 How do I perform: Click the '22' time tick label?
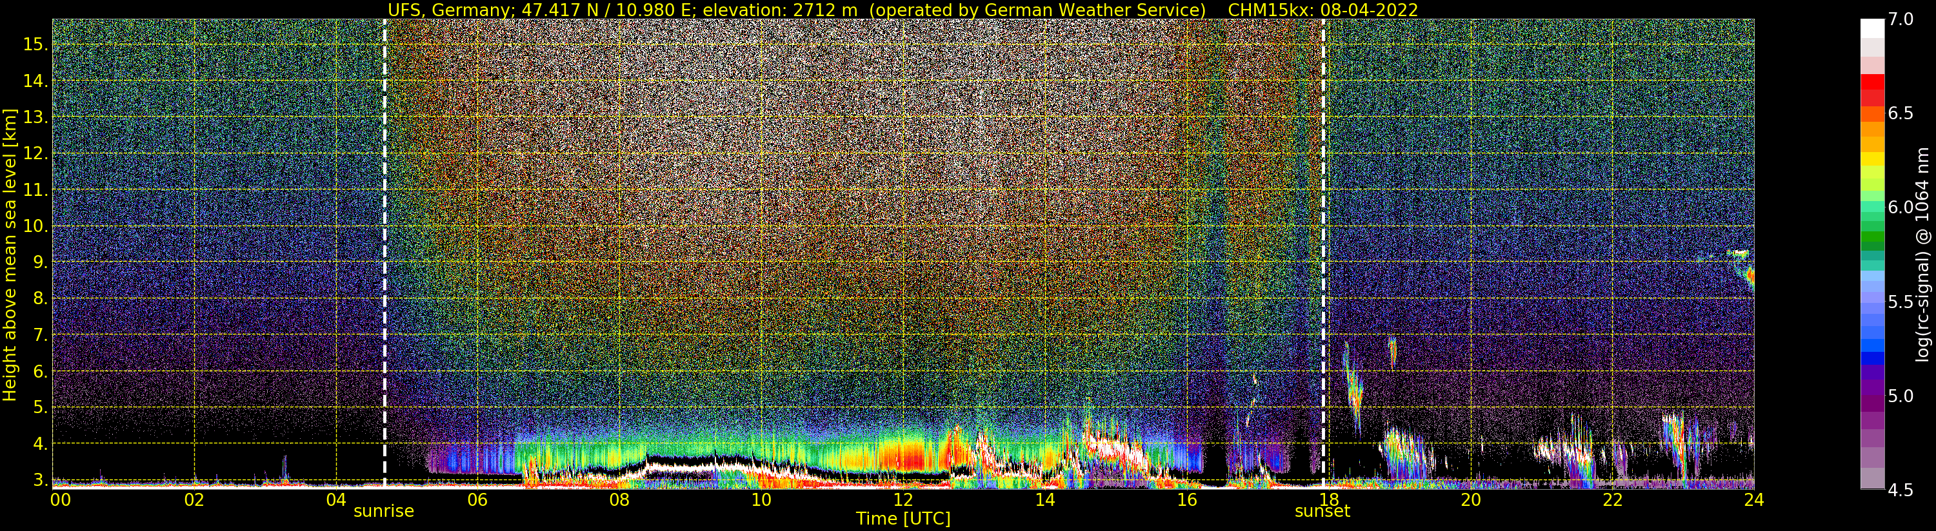pos(1612,499)
